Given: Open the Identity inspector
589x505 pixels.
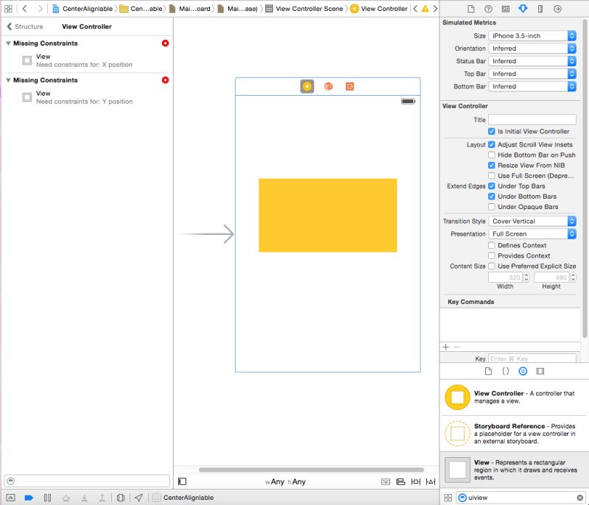Looking at the screenshot, I should [505, 8].
